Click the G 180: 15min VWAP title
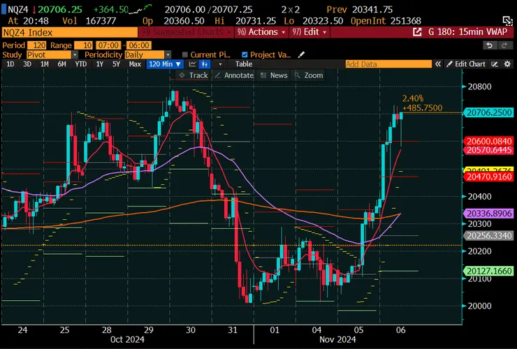 click(467, 32)
